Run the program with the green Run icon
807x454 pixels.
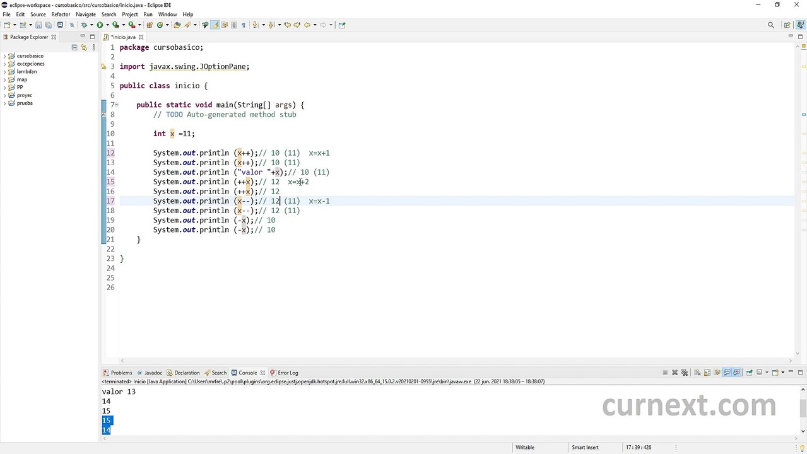(x=100, y=25)
